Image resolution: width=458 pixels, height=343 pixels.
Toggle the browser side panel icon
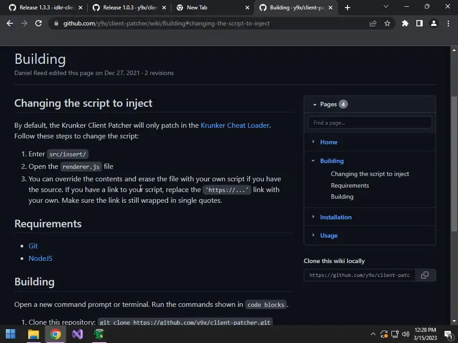pos(420,23)
